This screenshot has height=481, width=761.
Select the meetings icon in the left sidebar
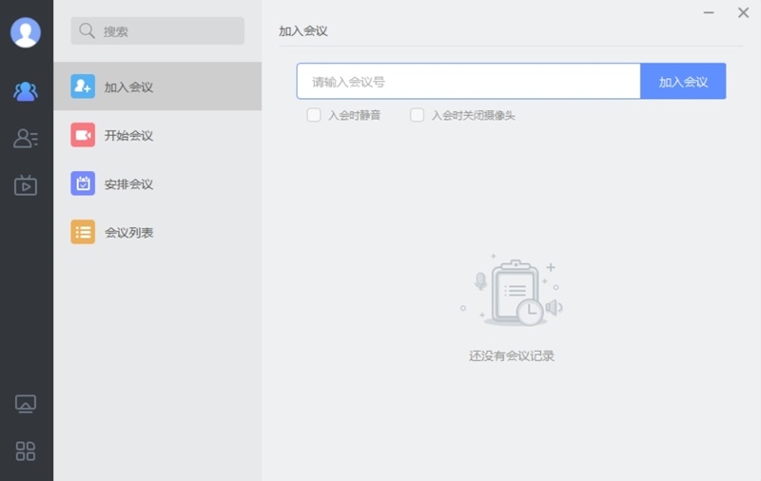tap(26, 91)
